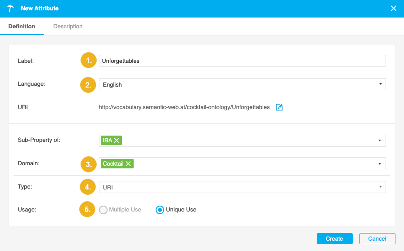This screenshot has width=404, height=251.
Task: Expand the Sub-Property of dropdown arrow
Action: (x=380, y=141)
